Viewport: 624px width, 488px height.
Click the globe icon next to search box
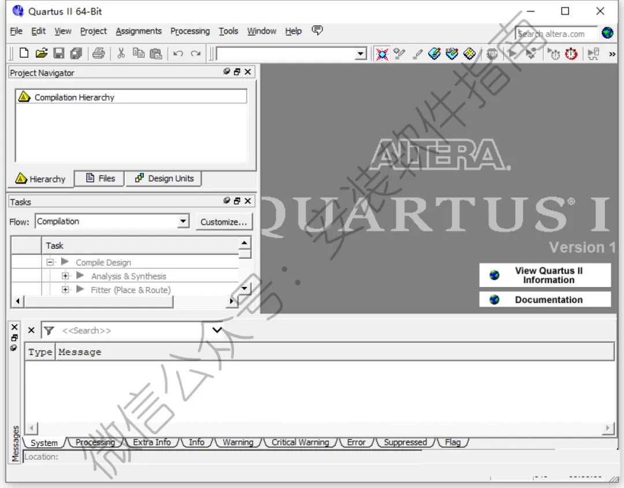click(x=608, y=32)
